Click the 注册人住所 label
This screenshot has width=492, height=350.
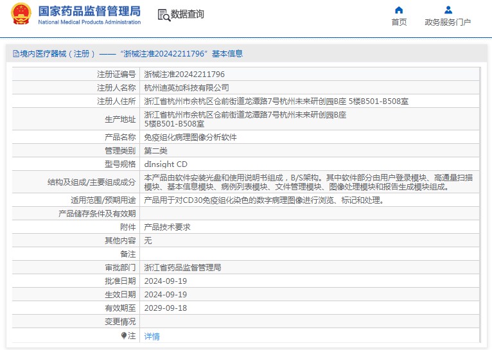(116, 101)
